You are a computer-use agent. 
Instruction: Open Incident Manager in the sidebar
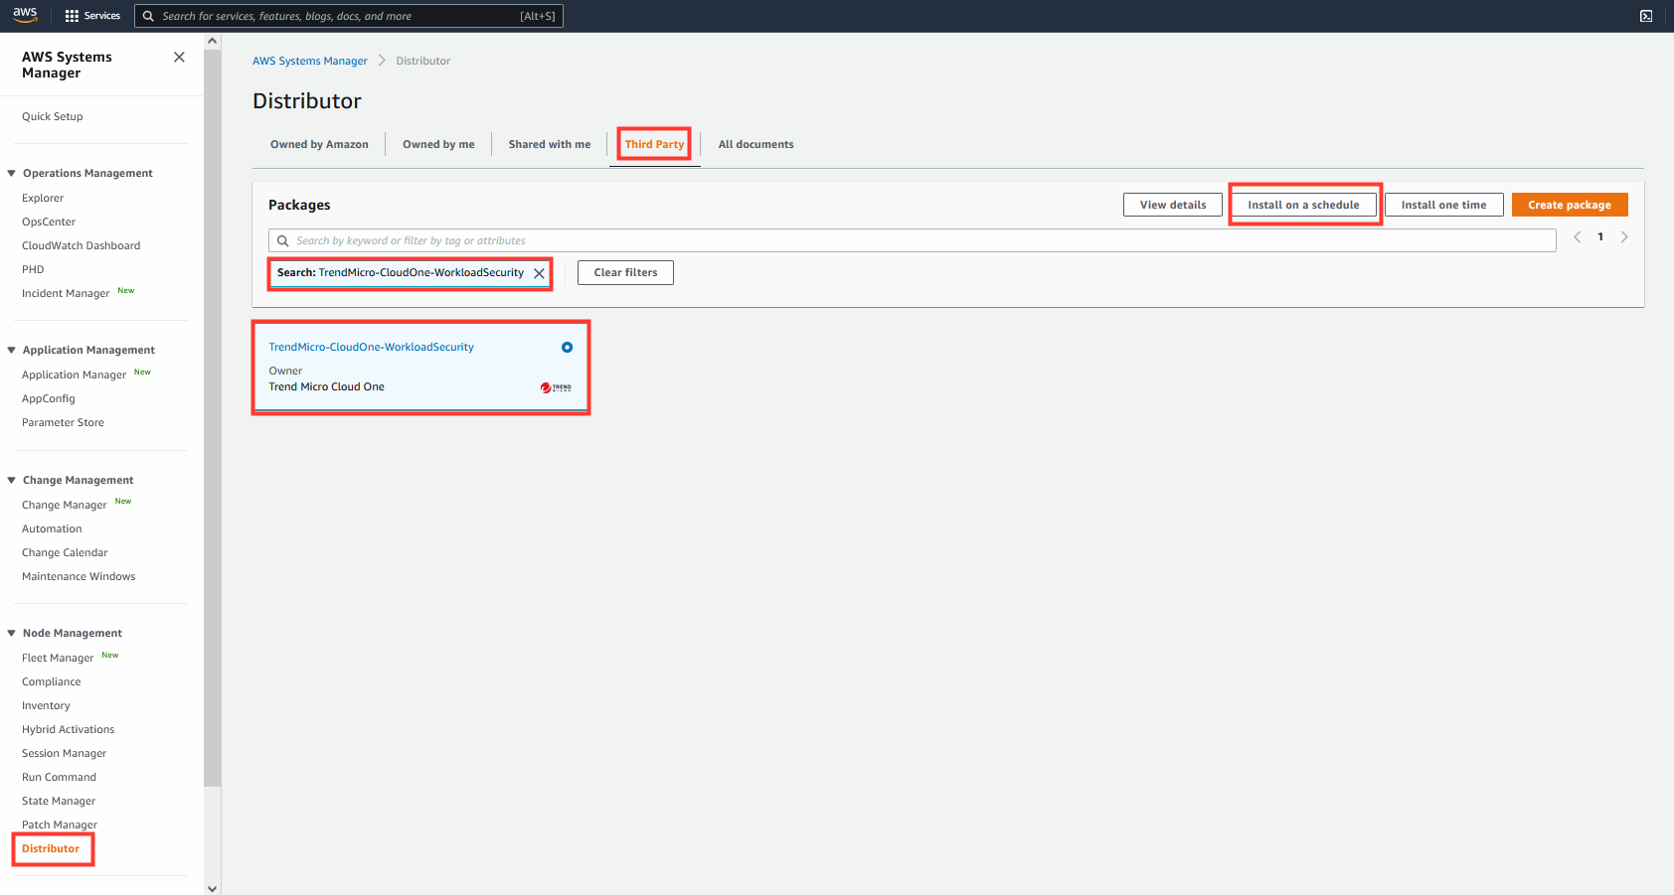pyautogui.click(x=66, y=293)
